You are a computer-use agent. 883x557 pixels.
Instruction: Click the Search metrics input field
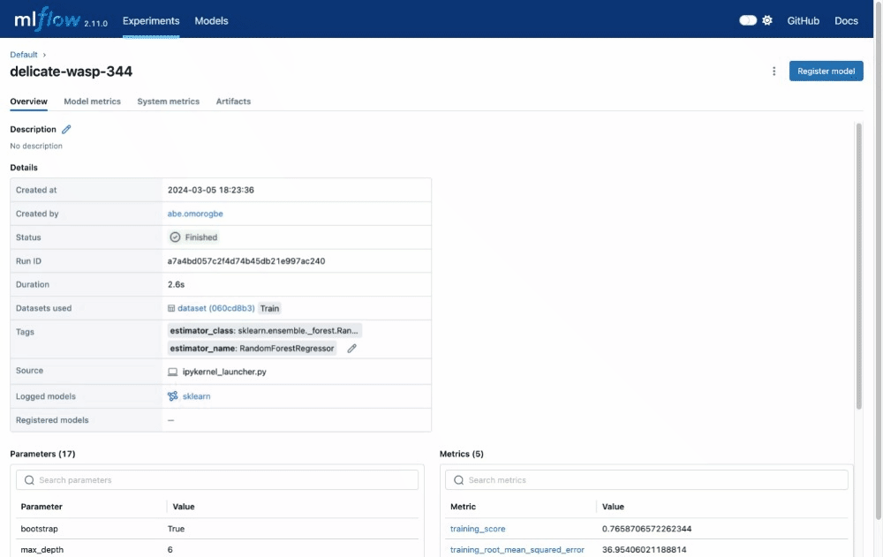click(x=653, y=480)
